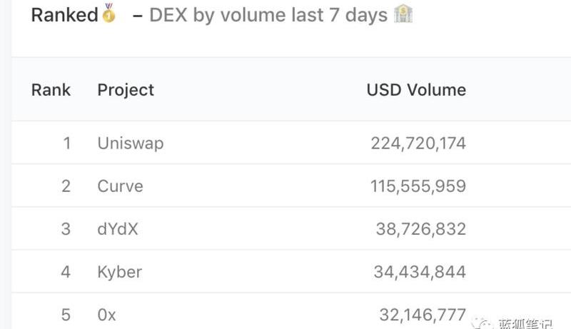Select the 0x volume value 32,146,777

421,315
